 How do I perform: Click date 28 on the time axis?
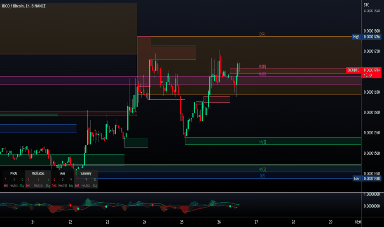click(x=293, y=222)
